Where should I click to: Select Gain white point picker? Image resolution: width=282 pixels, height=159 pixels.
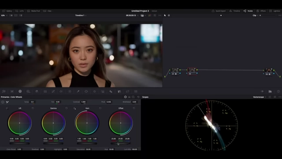(74, 108)
